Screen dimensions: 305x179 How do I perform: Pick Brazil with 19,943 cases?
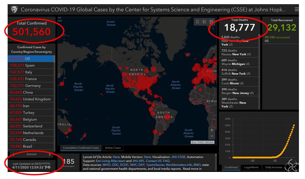[x=31, y=146]
